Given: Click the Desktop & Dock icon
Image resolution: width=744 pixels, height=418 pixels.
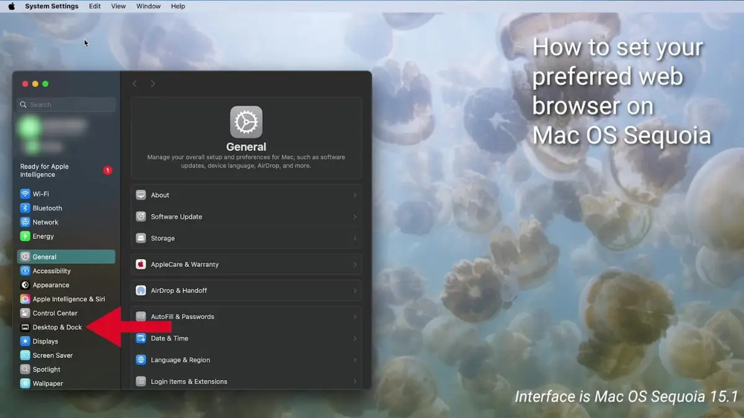Looking at the screenshot, I should click(25, 327).
